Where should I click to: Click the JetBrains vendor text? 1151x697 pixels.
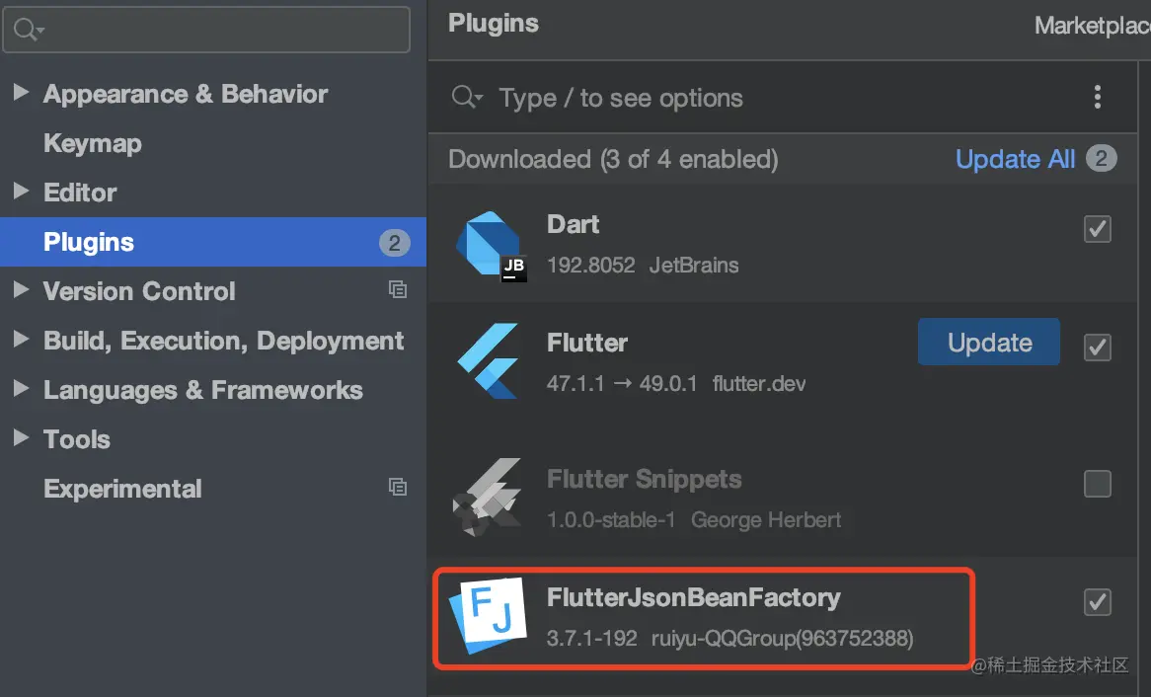pos(694,266)
